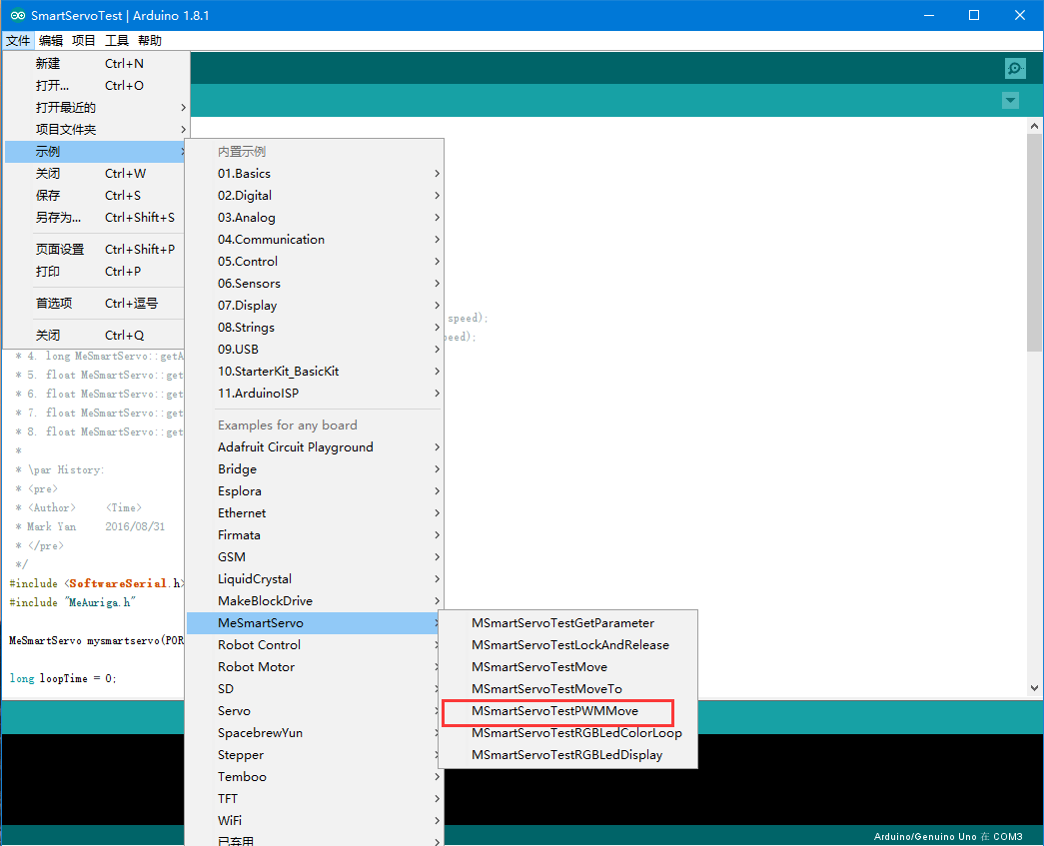1044x846 pixels.
Task: Load MSmartServoTestGetParameter example
Action: [567, 622]
